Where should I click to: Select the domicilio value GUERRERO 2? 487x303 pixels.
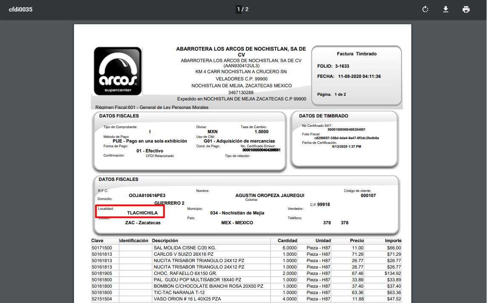[169, 203]
